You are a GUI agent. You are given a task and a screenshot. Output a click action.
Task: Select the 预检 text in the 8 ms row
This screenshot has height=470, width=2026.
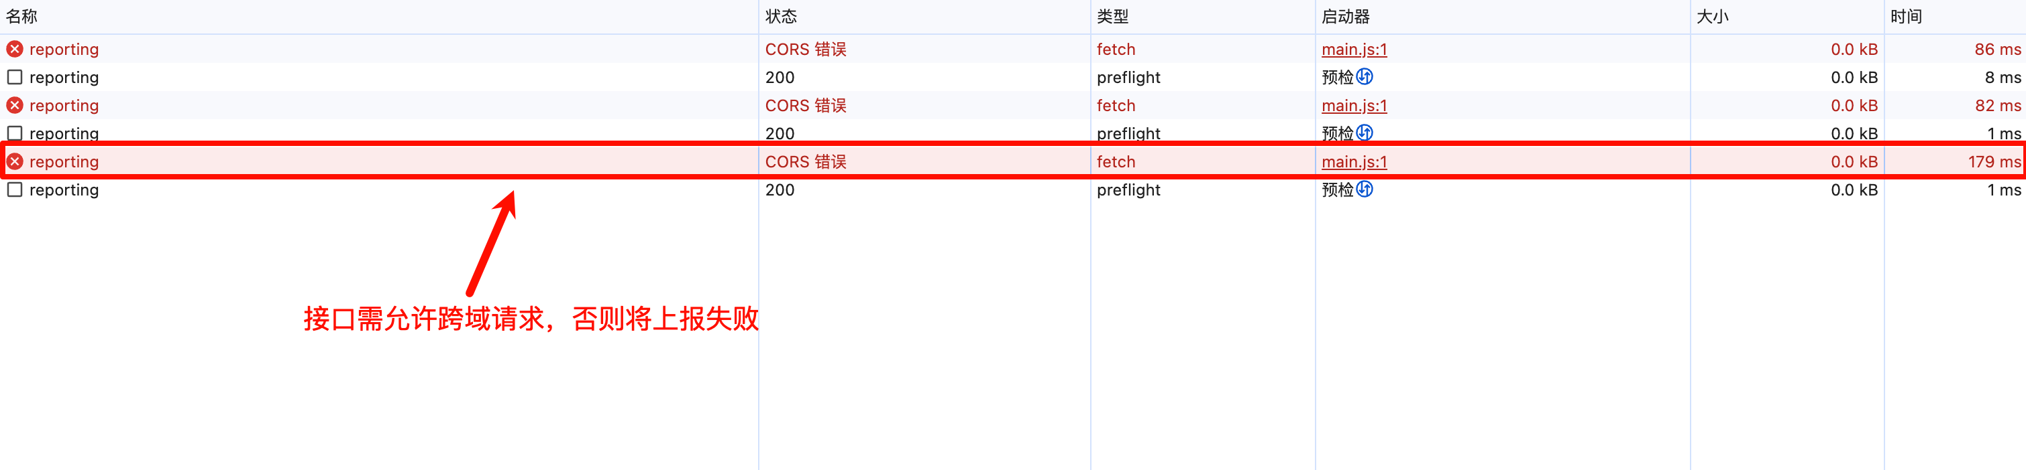[1337, 77]
